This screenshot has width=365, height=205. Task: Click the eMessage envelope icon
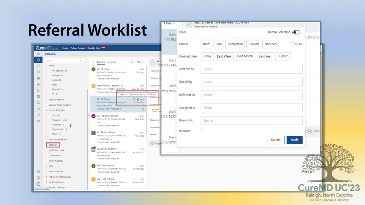click(309, 131)
